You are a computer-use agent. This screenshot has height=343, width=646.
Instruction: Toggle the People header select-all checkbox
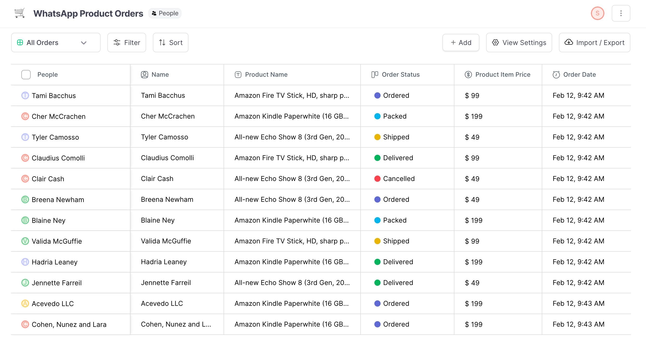pyautogui.click(x=26, y=74)
